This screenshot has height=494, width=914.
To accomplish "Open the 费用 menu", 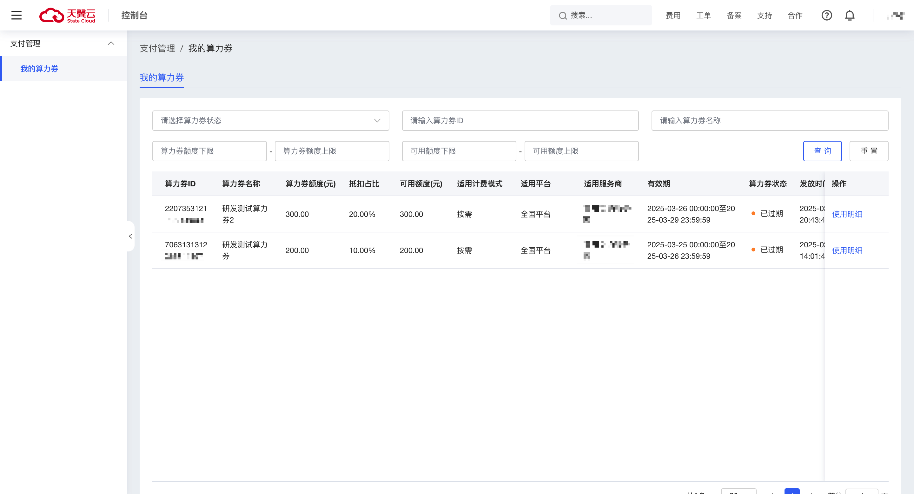I will coord(673,15).
